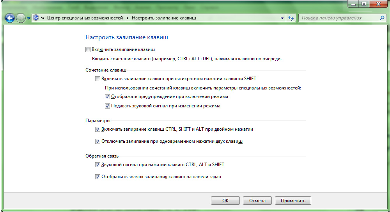Maximize the sticky keys settings window
This screenshot has height=212, width=390.
(364, 4)
